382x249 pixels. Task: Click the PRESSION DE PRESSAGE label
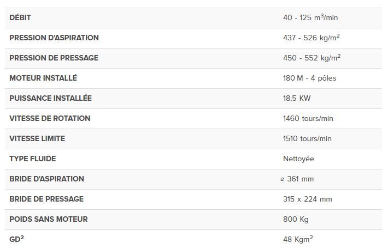click(x=54, y=58)
